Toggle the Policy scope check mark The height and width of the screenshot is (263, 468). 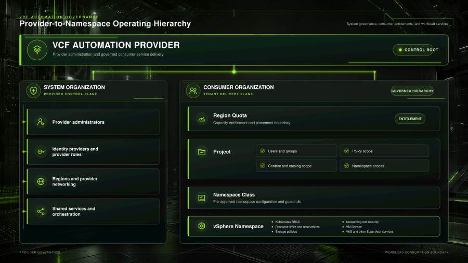click(x=346, y=151)
